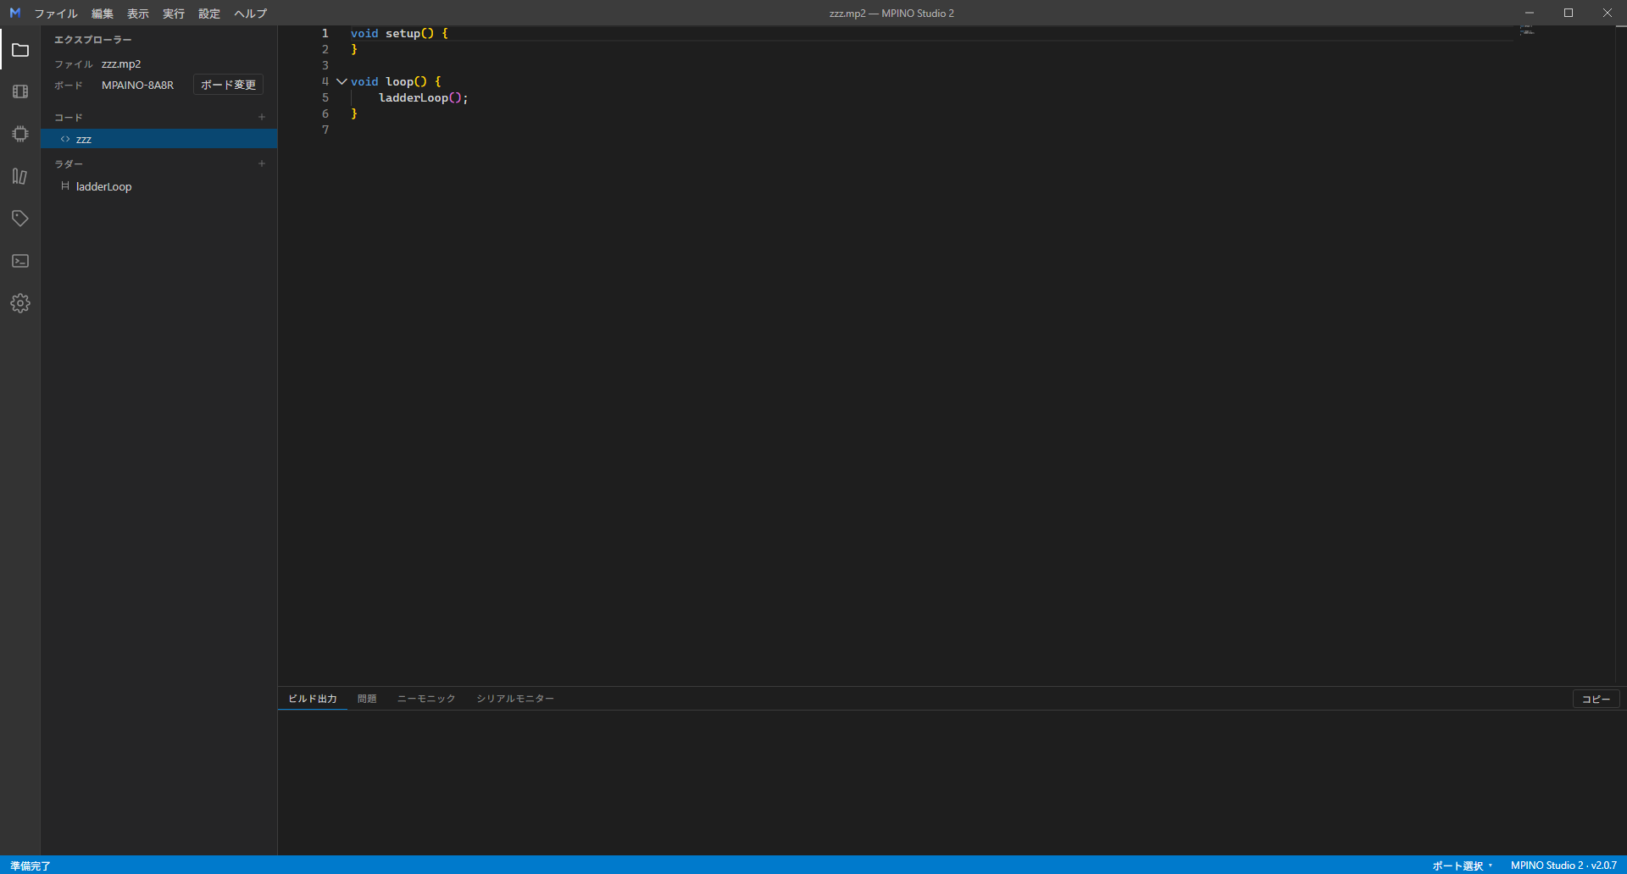Image resolution: width=1627 pixels, height=874 pixels.
Task: Select the ladderLoop ladder item
Action: click(x=159, y=186)
